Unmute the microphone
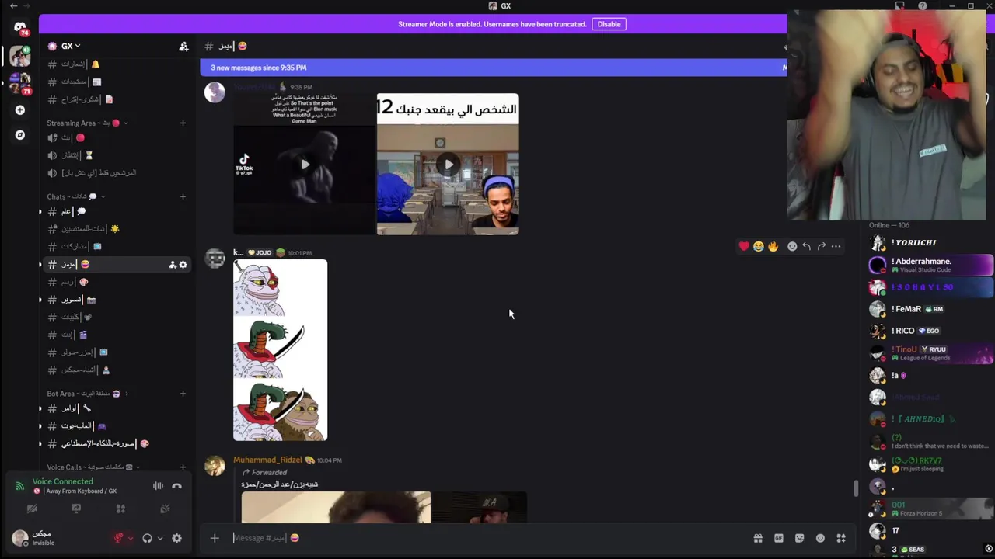The image size is (995, 559). [119, 538]
